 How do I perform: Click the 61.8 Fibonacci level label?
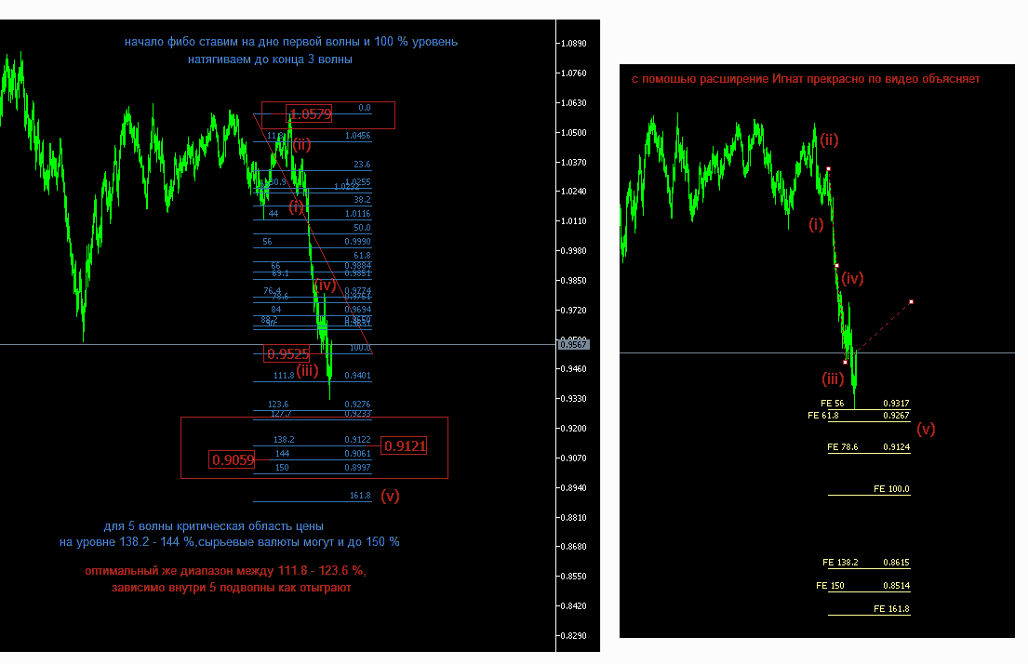(x=362, y=255)
